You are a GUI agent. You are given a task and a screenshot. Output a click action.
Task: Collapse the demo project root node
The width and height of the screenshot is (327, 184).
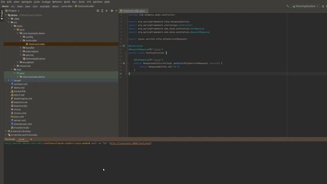(6, 15)
